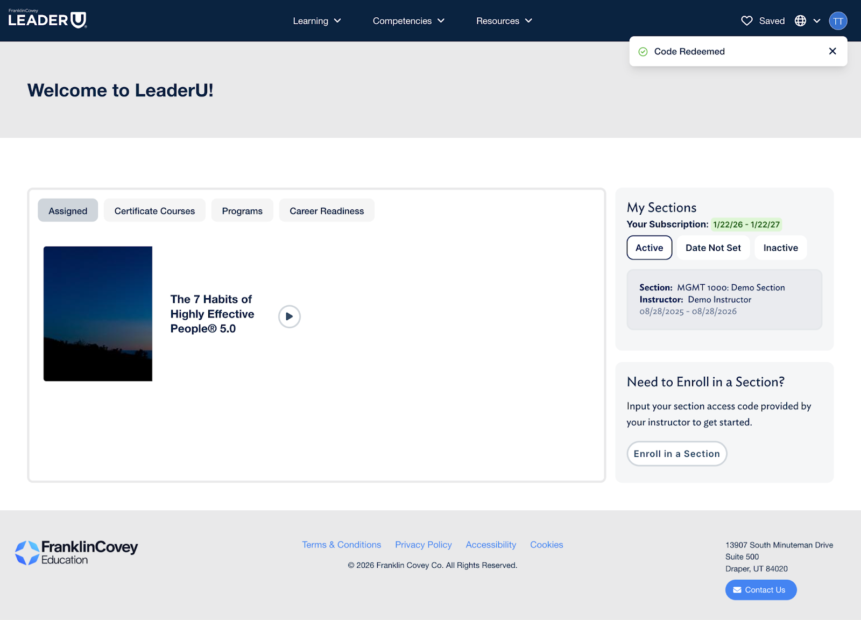Select the Career Readiness tab

[x=327, y=211]
